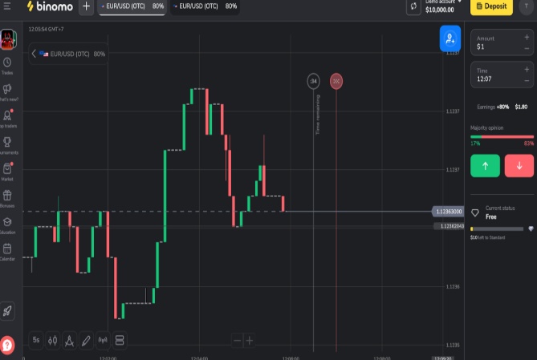537x360 pixels.
Task: Expand the Demo account balance dropdown
Action: [x=439, y=6]
